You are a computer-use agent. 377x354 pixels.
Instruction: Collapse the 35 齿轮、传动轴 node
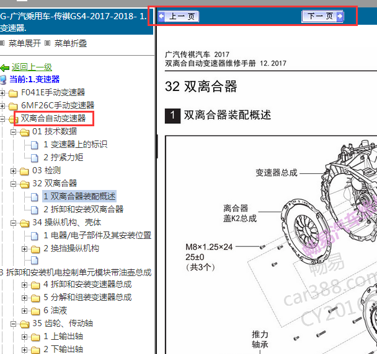(14, 324)
